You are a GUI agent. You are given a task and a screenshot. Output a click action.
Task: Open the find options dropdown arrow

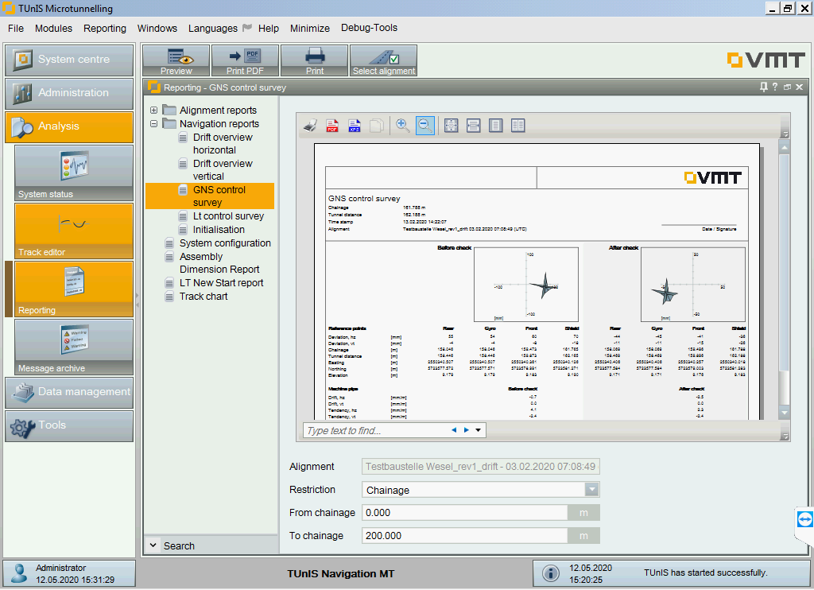pos(478,430)
